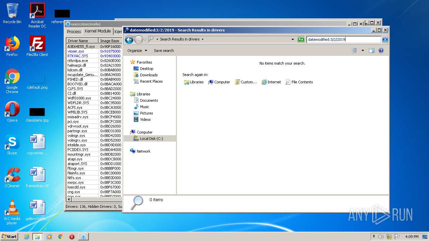Expand the Search Results in drivers breadcrumb arrow

point(202,39)
